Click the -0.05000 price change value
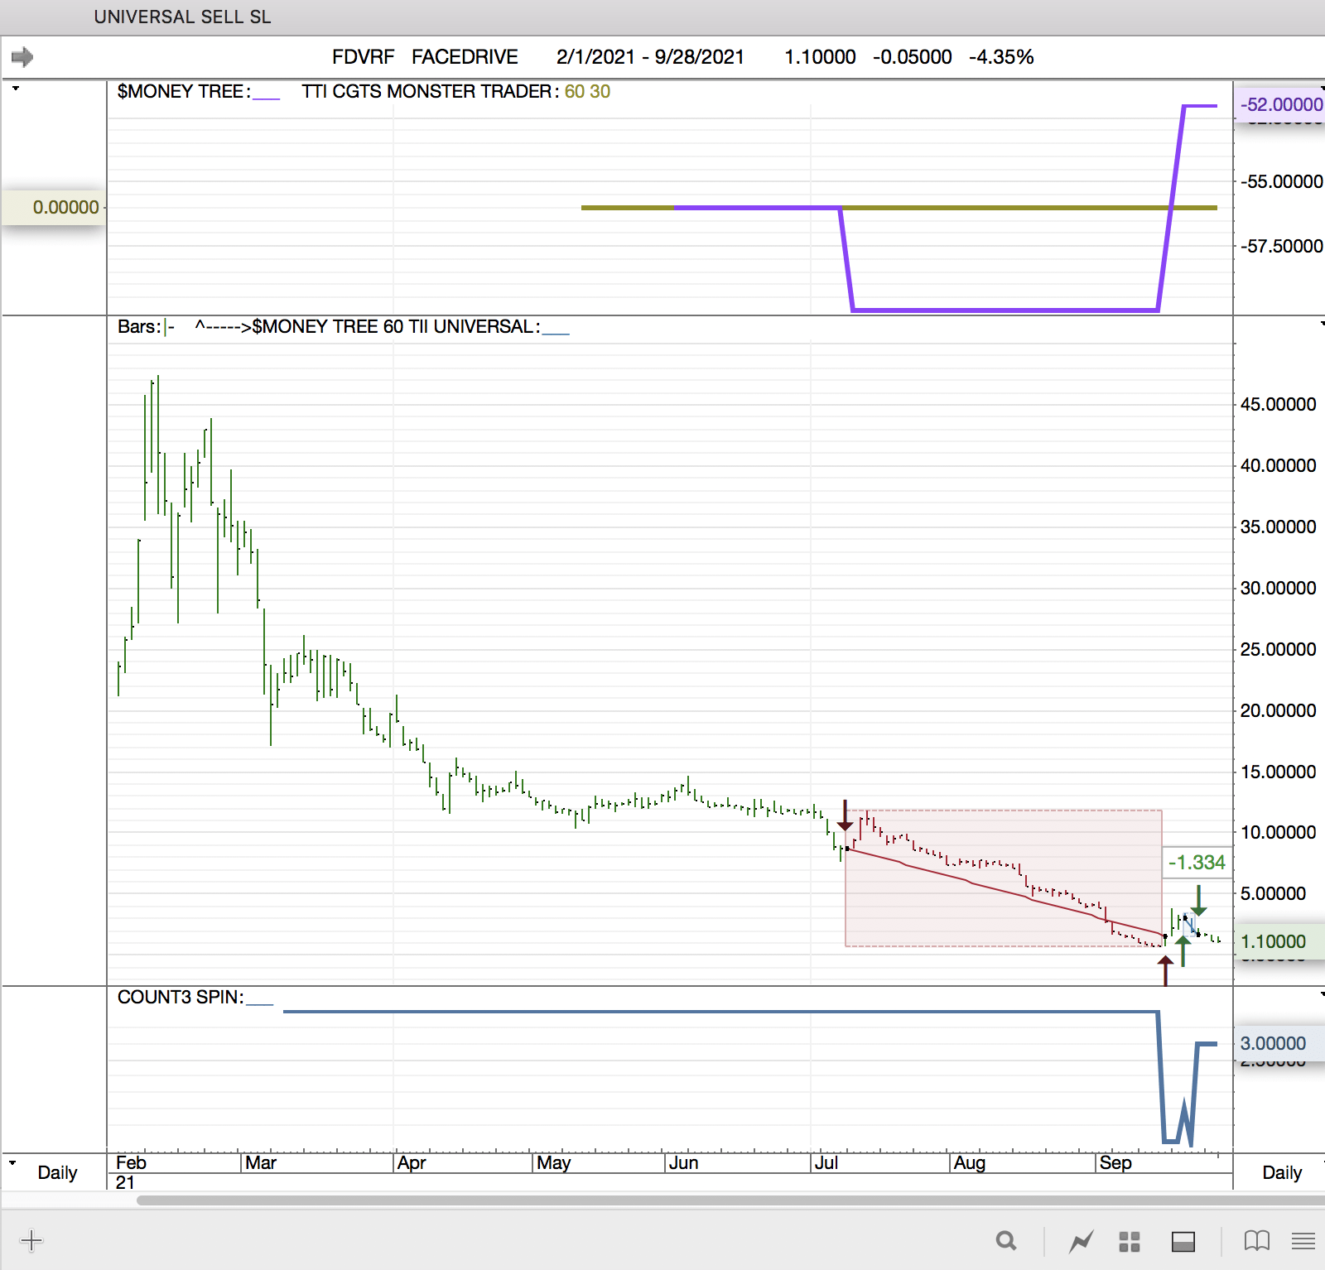The image size is (1325, 1270). click(x=913, y=57)
